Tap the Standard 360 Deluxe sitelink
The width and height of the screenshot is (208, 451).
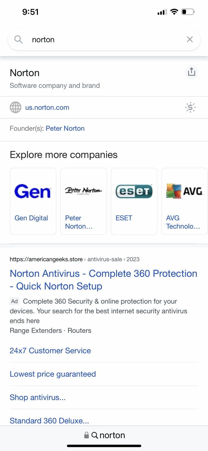click(x=49, y=421)
